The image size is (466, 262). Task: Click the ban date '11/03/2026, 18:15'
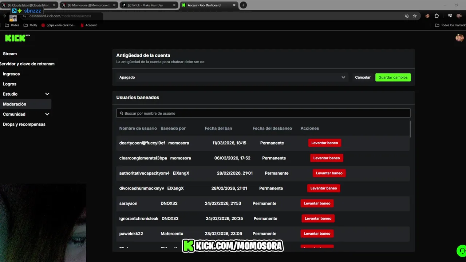[229, 143]
